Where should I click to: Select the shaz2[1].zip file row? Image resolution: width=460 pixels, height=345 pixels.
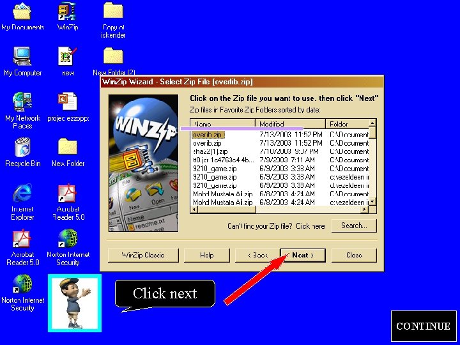click(x=280, y=151)
